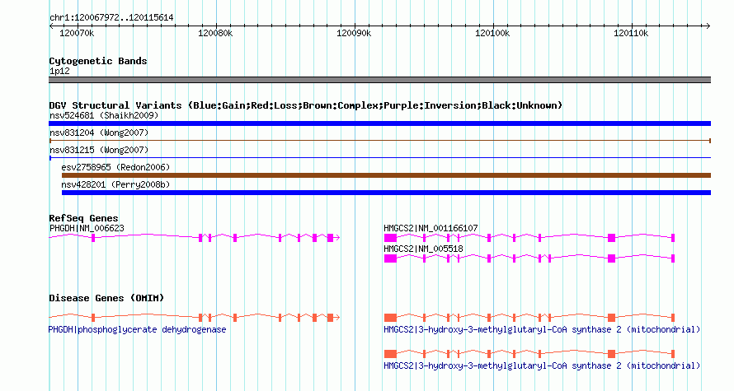The image size is (734, 391).
Task: Open the upper HMGCS2 3-hydroxy-3-methylglutaryl-CoA synthase link
Action: pos(542,330)
